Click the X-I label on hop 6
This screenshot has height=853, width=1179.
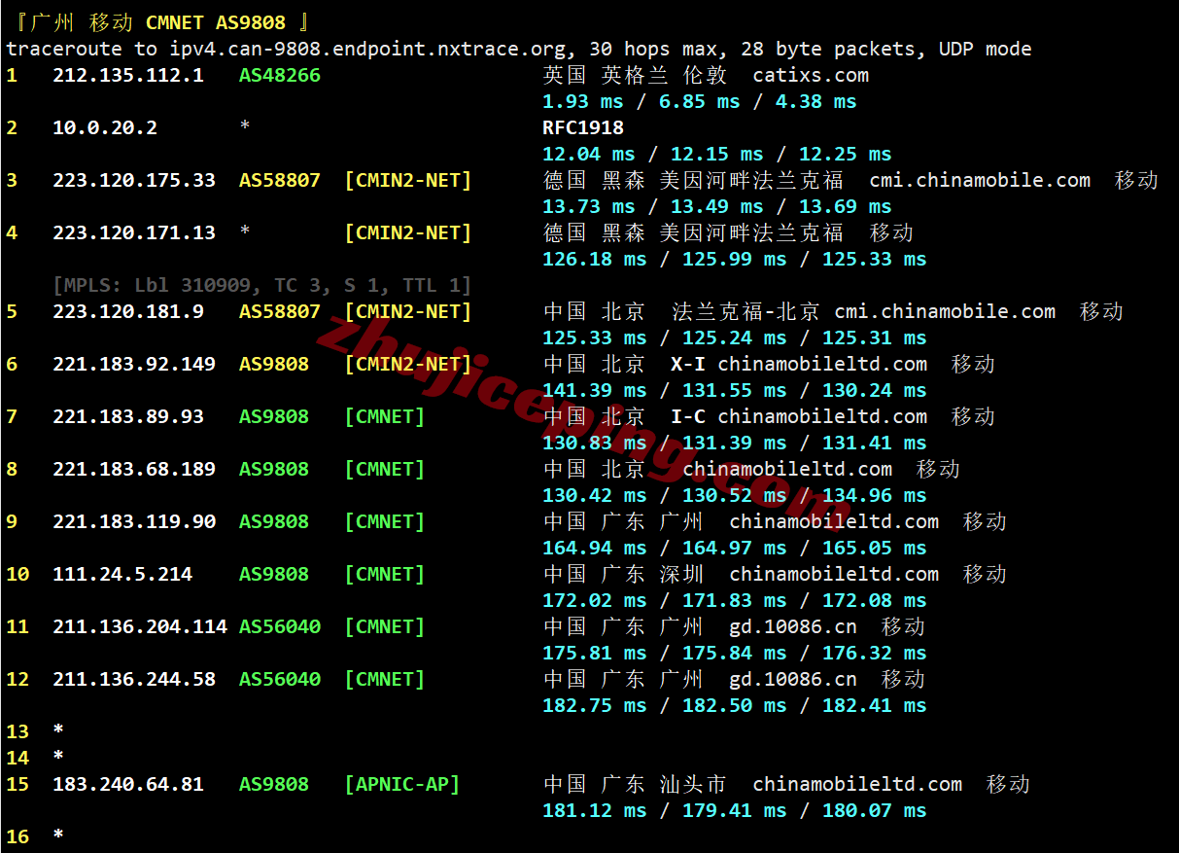[688, 364]
